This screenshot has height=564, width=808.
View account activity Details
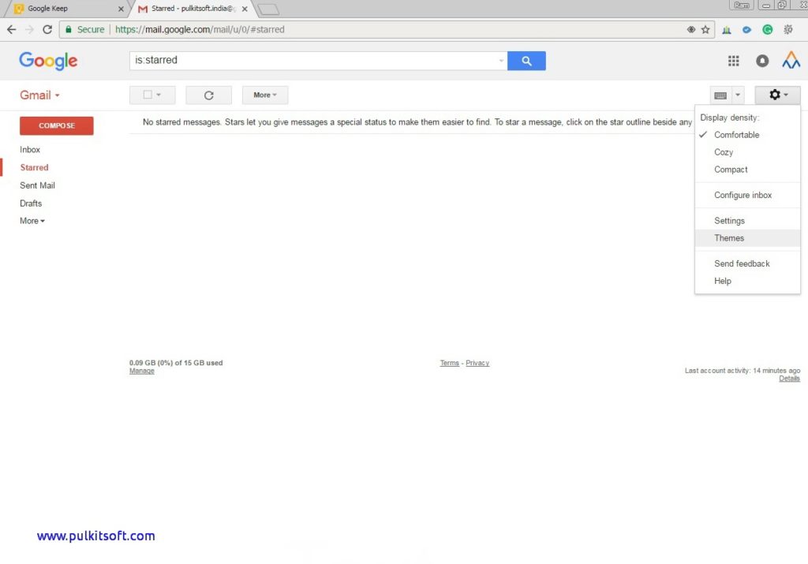tap(789, 379)
